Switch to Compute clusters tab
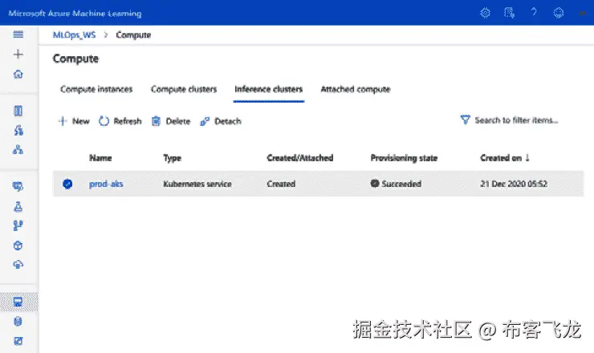This screenshot has height=353, width=594. [184, 89]
